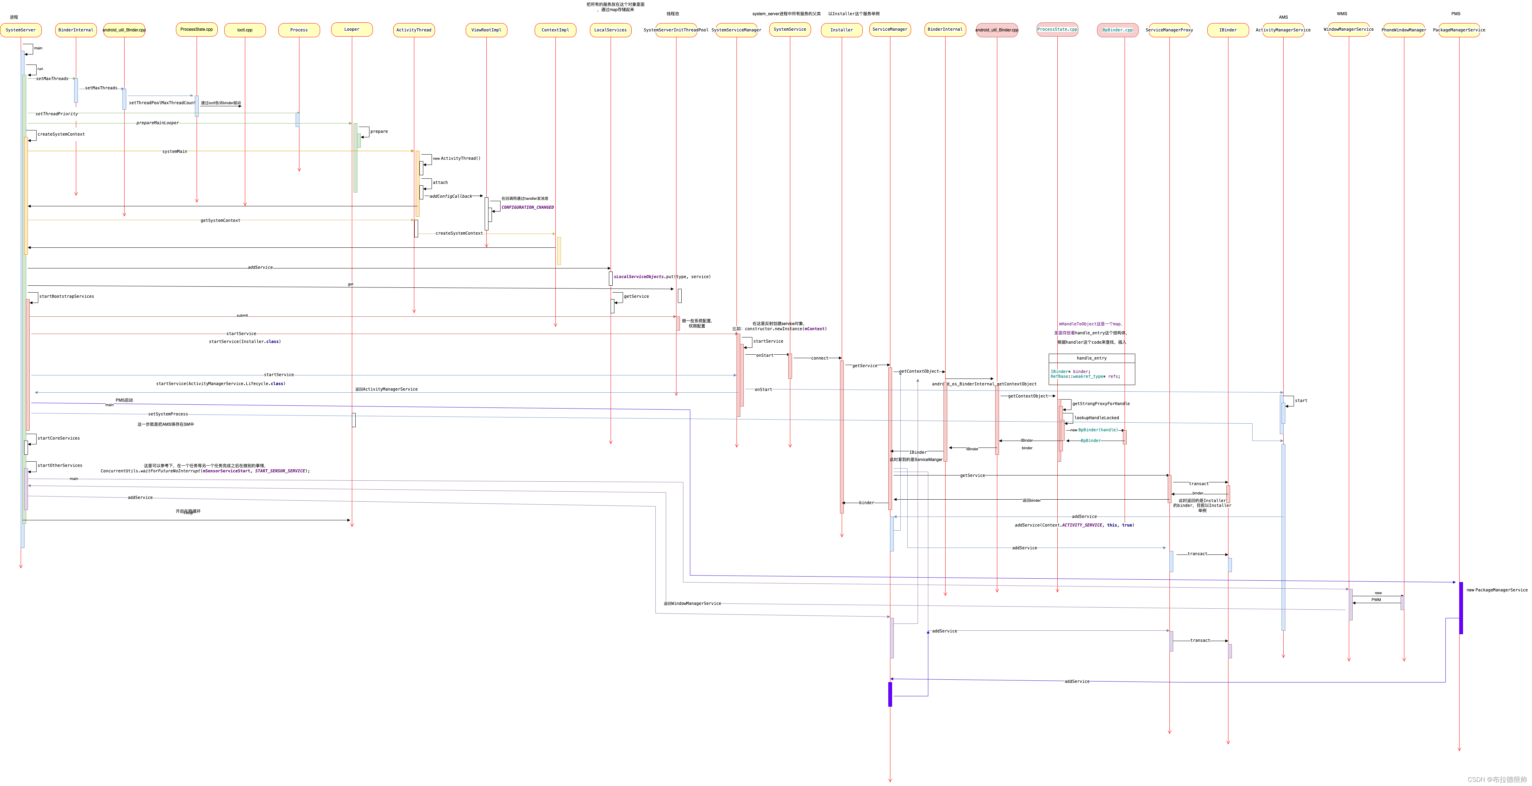
Task: Click the ioctl.cpp lifeline header
Action: coord(245,30)
